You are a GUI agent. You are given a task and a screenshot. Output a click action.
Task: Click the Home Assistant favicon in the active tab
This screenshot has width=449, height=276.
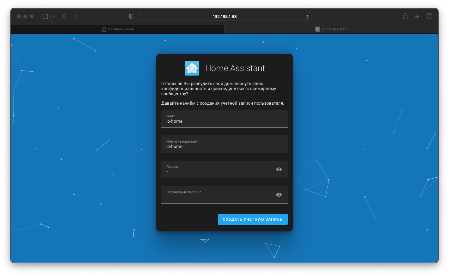click(x=317, y=29)
